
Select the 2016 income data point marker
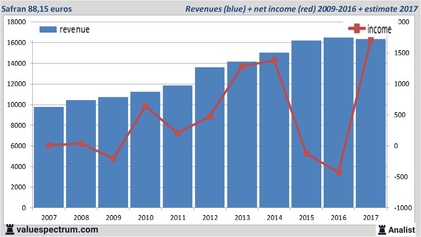pos(339,172)
